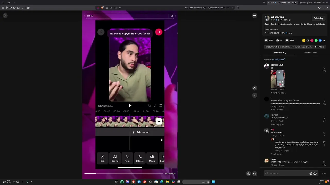This screenshot has height=185, width=330.
Task: Add a clip with the plus button
Action: point(159,122)
